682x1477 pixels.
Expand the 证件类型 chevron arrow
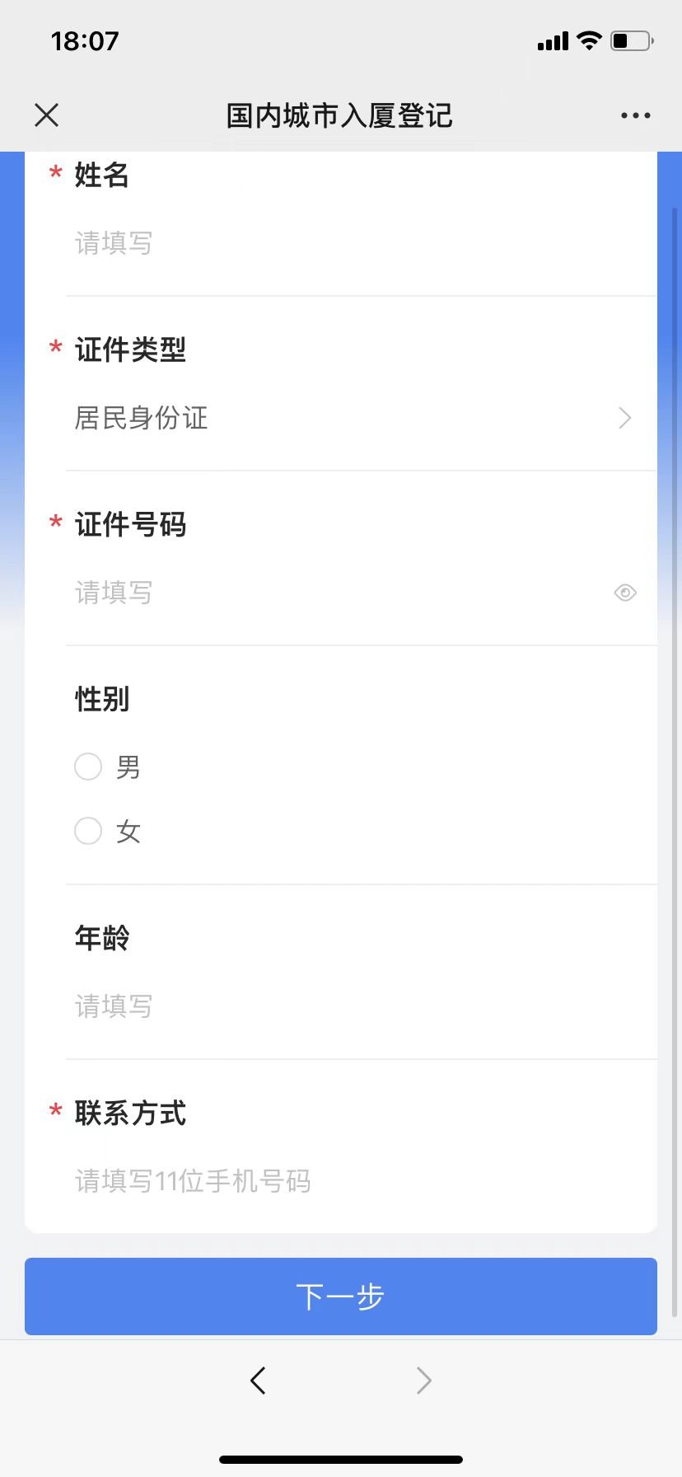point(624,419)
